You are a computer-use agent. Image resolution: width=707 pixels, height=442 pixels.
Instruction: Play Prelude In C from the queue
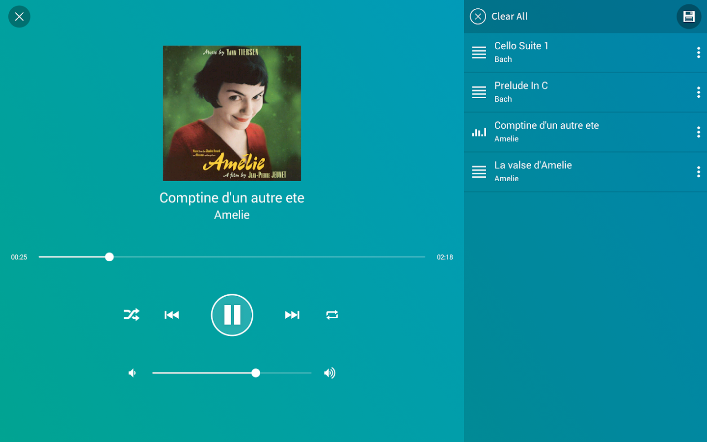tap(585, 92)
